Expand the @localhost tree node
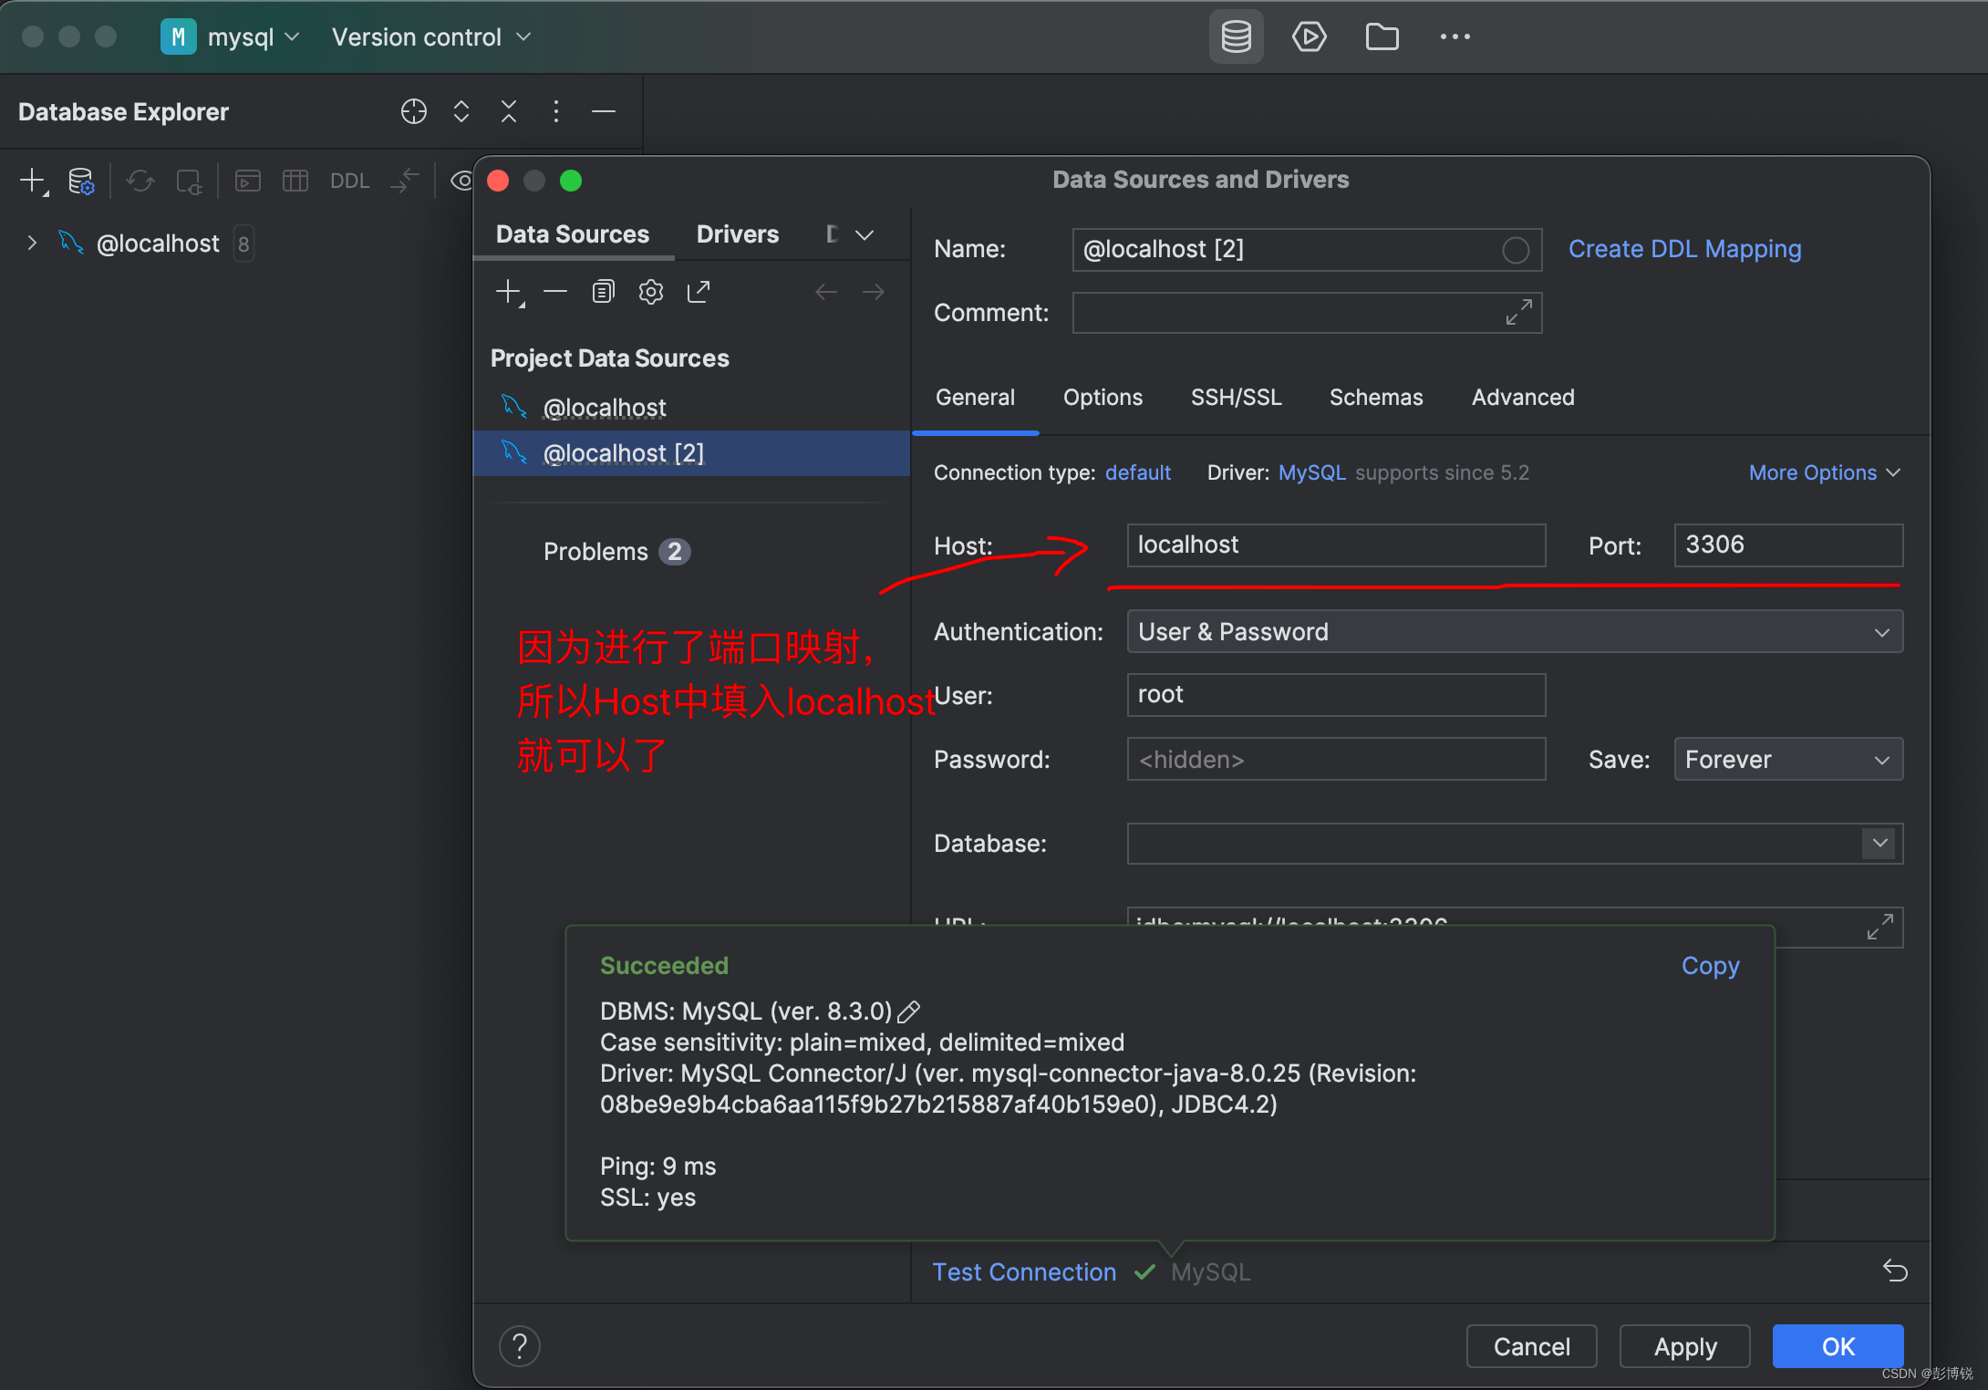The image size is (1988, 1390). coord(32,243)
